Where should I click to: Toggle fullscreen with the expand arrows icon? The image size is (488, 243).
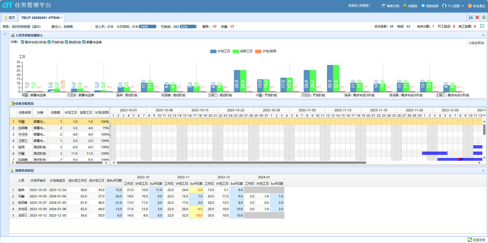tap(482, 26)
